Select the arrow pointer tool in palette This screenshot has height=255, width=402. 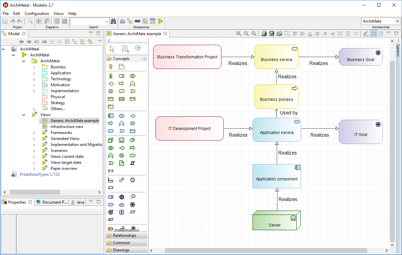[112, 49]
